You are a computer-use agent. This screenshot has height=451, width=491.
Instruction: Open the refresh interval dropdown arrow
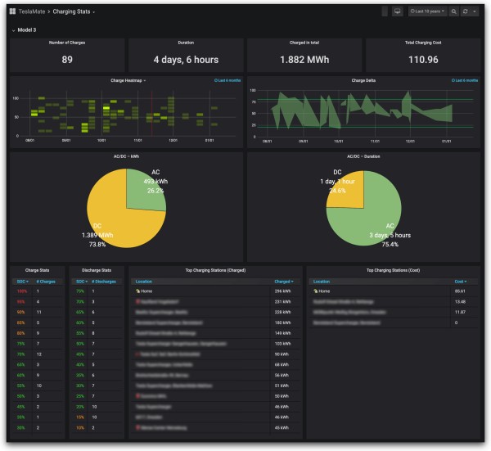pos(475,11)
